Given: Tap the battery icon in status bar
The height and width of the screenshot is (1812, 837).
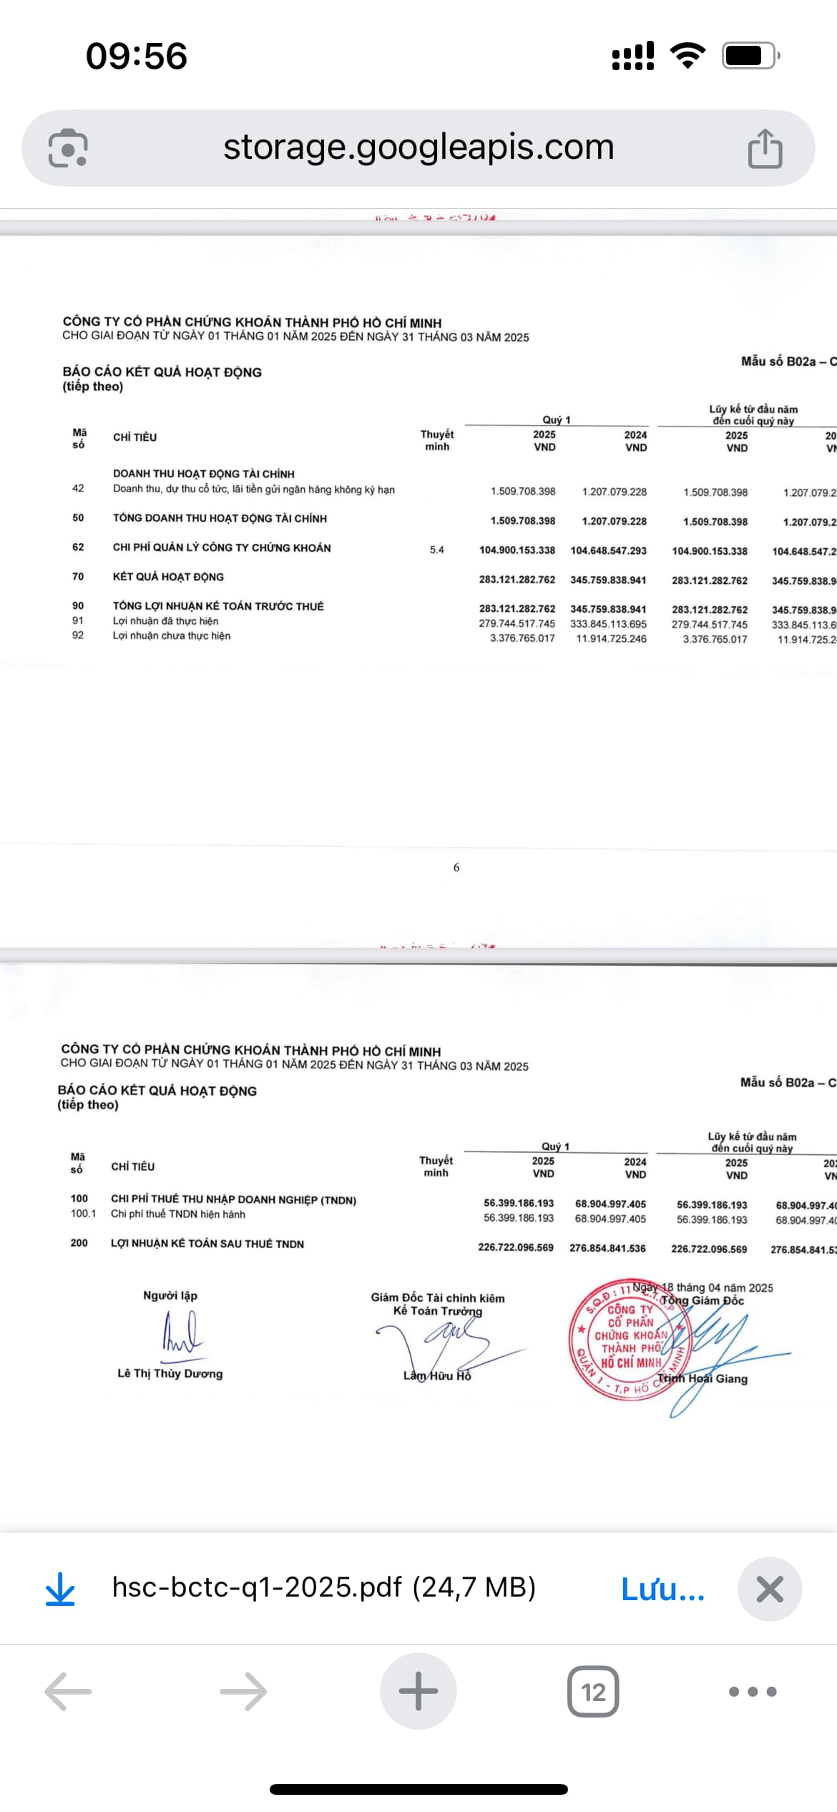Looking at the screenshot, I should (x=750, y=55).
